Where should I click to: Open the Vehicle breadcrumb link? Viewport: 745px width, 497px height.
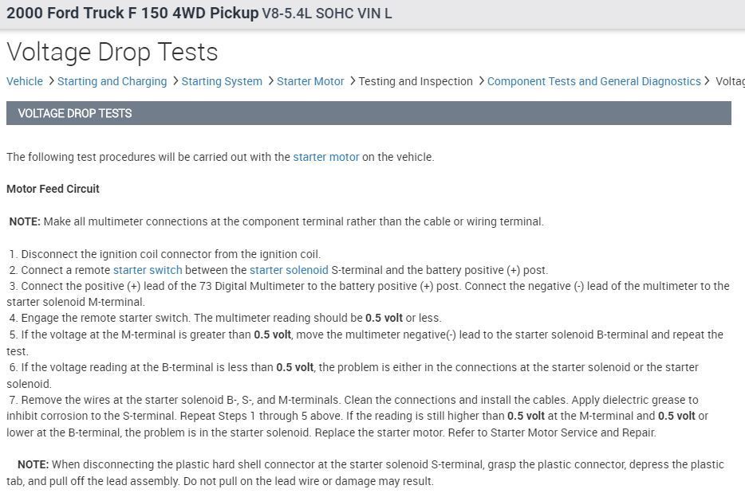(x=25, y=81)
